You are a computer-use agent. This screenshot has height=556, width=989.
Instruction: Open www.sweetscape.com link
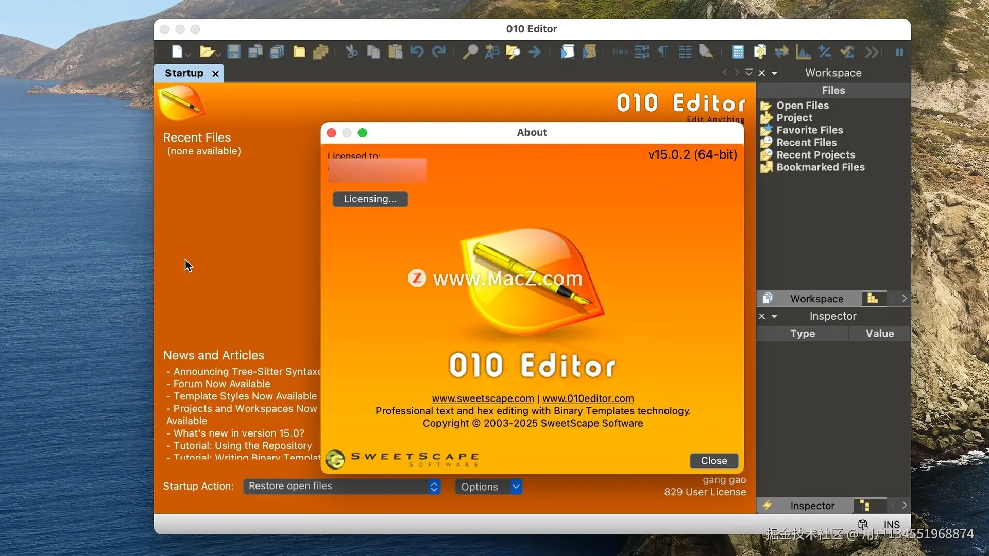pyautogui.click(x=483, y=398)
